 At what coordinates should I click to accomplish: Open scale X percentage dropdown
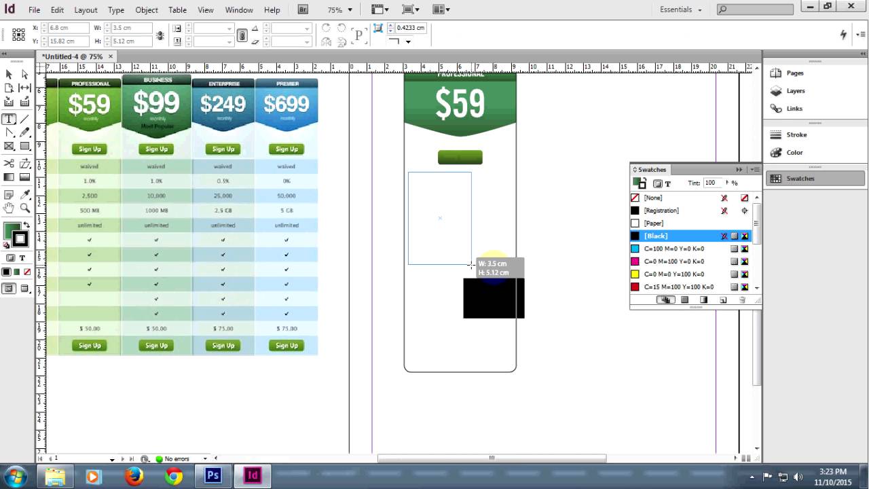[230, 28]
